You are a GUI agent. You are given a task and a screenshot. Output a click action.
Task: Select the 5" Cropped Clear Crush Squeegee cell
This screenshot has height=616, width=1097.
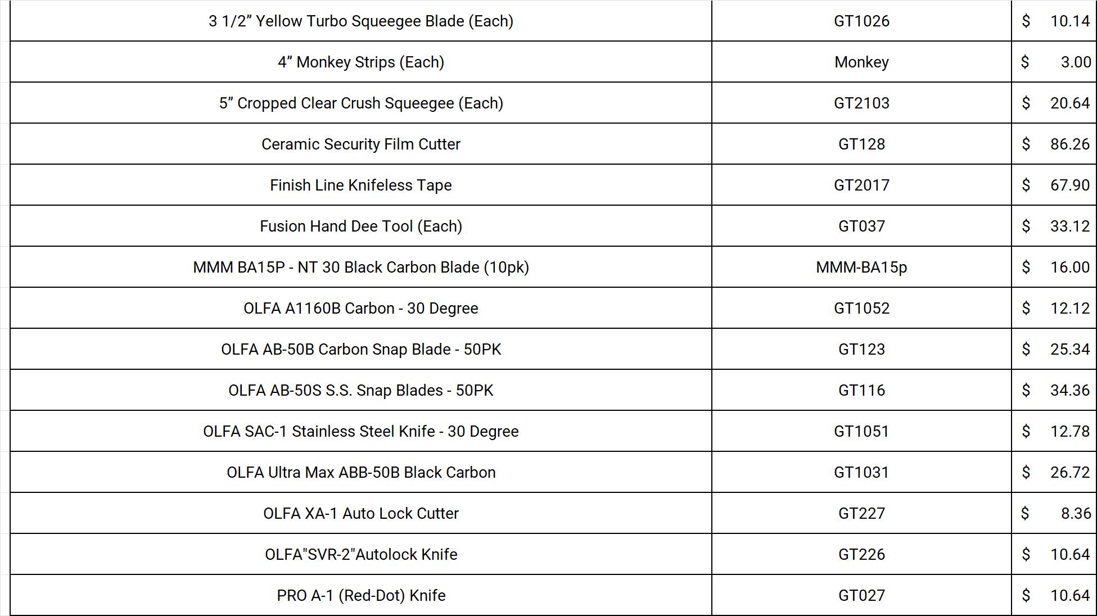coord(360,103)
